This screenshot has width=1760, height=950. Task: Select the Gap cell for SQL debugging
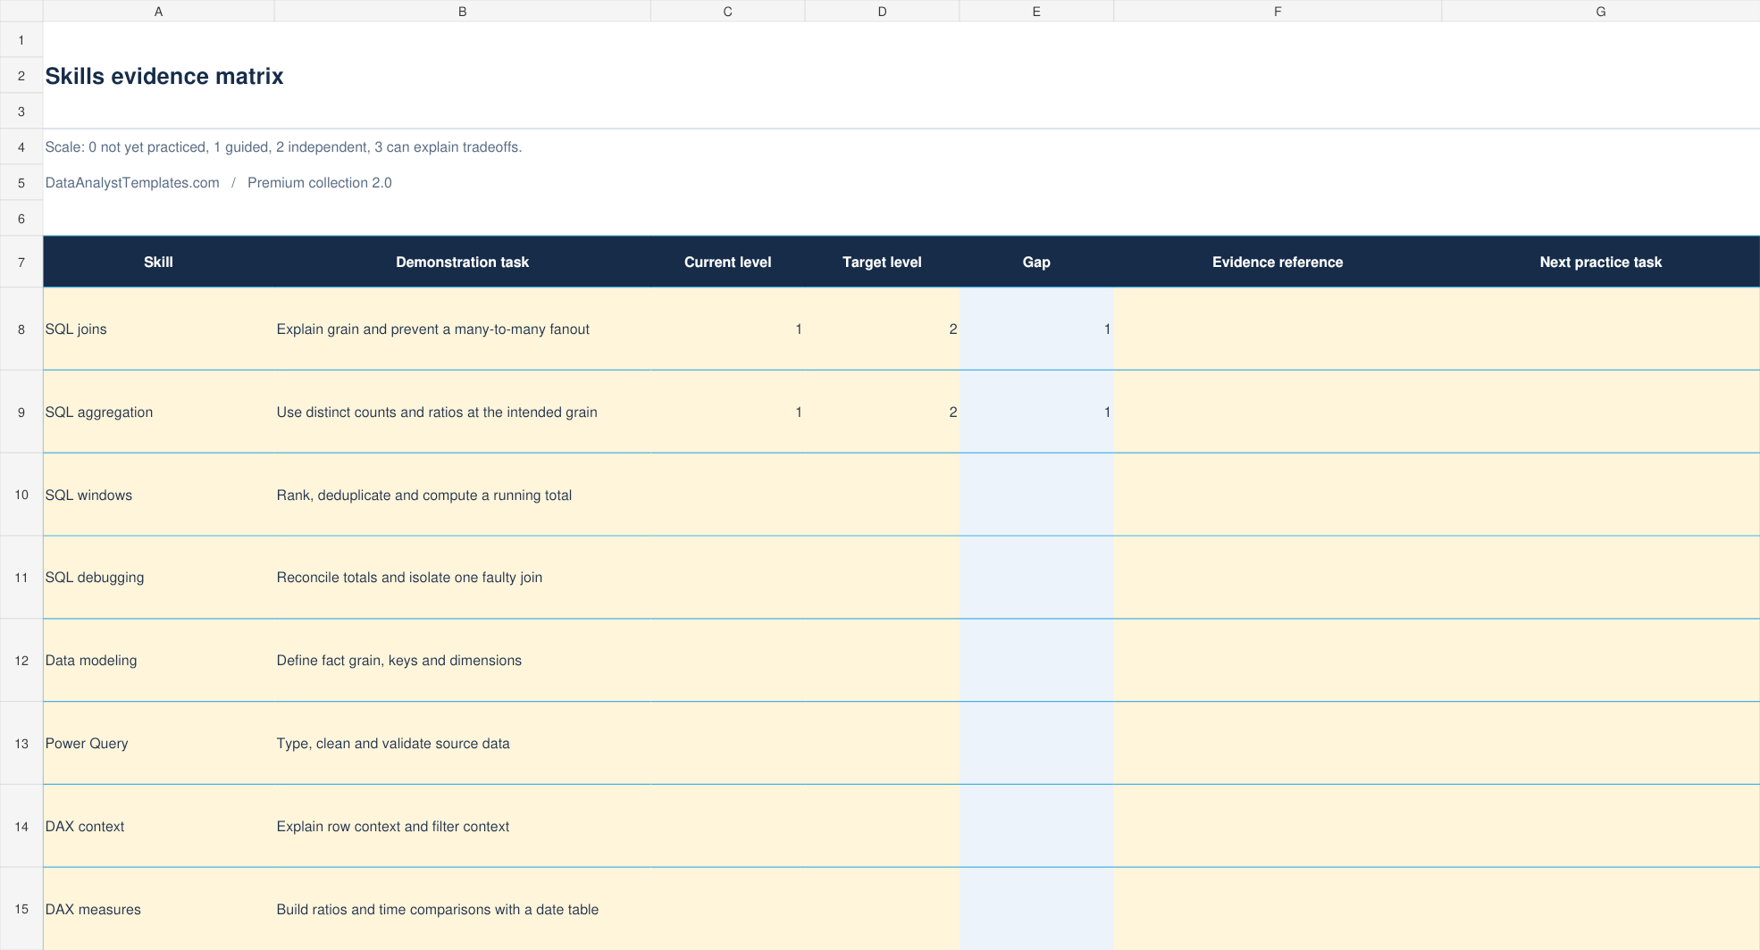(1036, 578)
